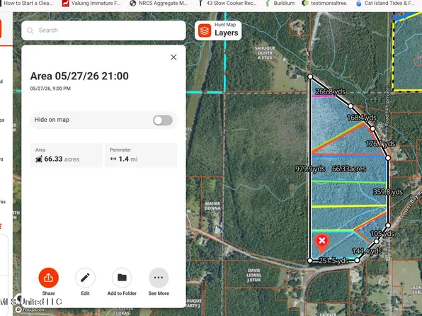Open the testimonialtree bookmark
The height and width of the screenshot is (316, 422).
(325, 4)
